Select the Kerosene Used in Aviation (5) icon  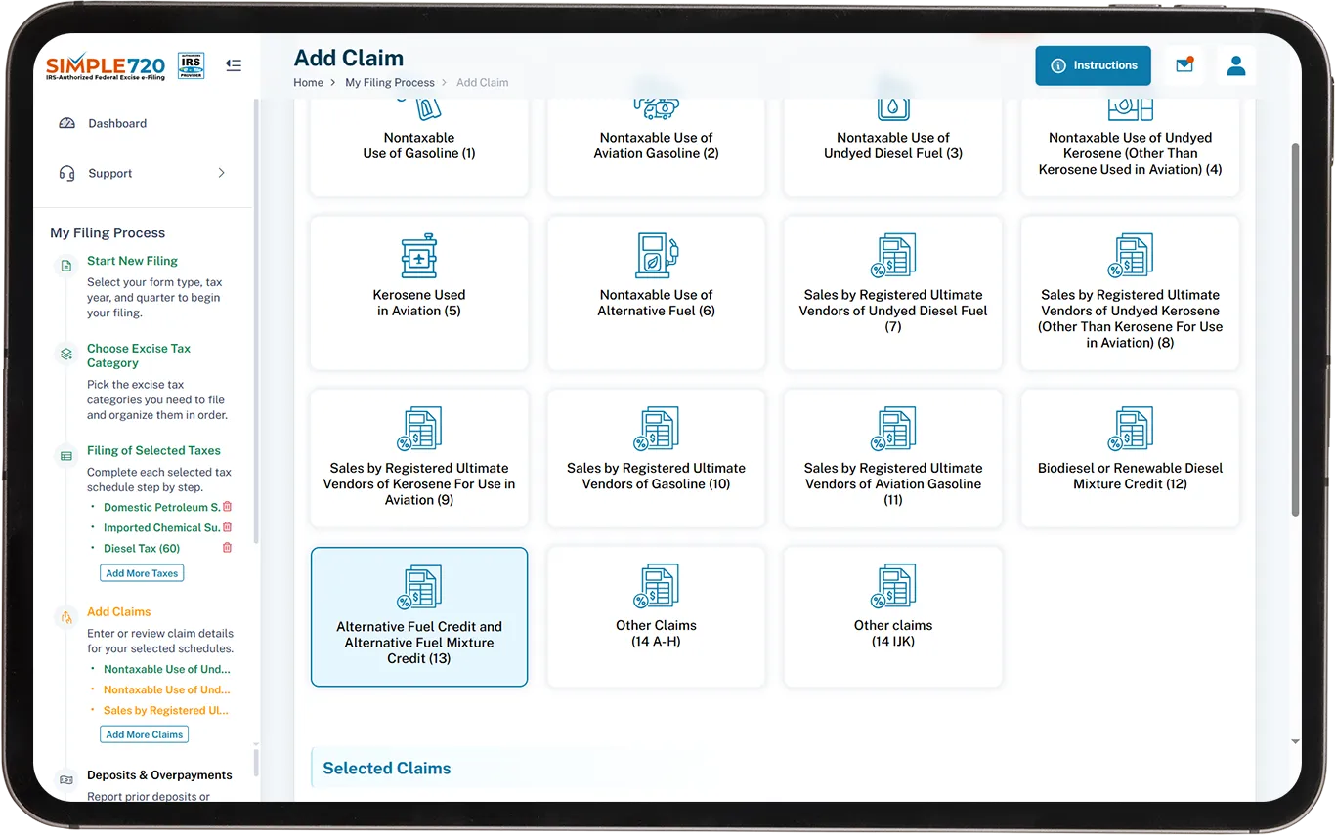click(x=419, y=257)
